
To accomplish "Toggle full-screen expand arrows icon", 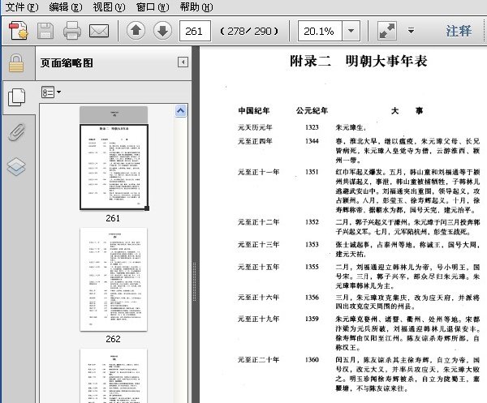I will pos(387,31).
